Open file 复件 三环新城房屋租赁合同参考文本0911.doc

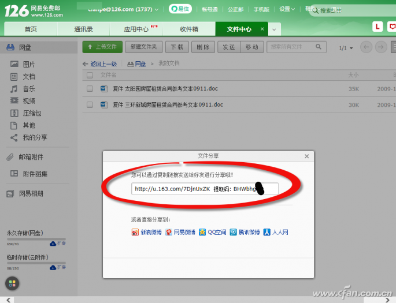click(168, 104)
